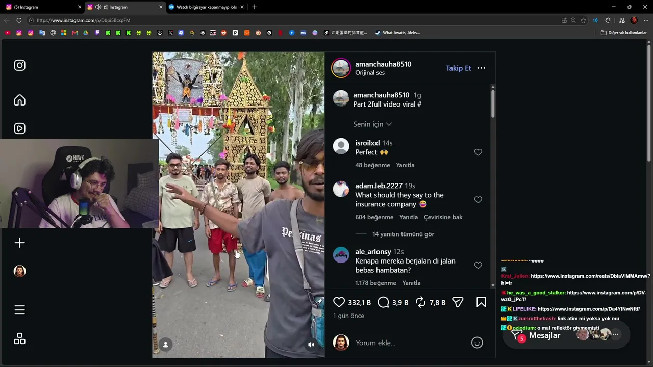Open the Diğer sık kullanılanlar bookmarks folder
The image size is (653, 367).
(623, 33)
